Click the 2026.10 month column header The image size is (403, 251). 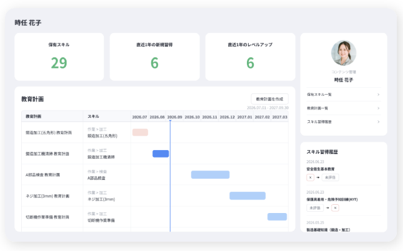(x=192, y=117)
